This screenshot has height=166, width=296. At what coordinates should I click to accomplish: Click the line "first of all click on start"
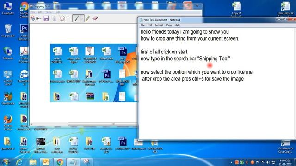[x=164, y=52]
